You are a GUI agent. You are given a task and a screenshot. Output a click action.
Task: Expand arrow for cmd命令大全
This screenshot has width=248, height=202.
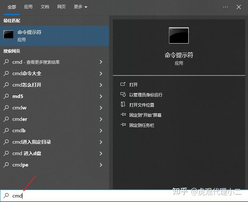coord(101,74)
